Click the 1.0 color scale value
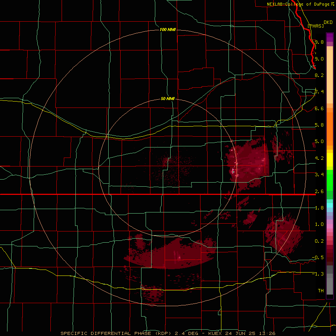Viewport: 336px width, 336px height. (x=319, y=224)
